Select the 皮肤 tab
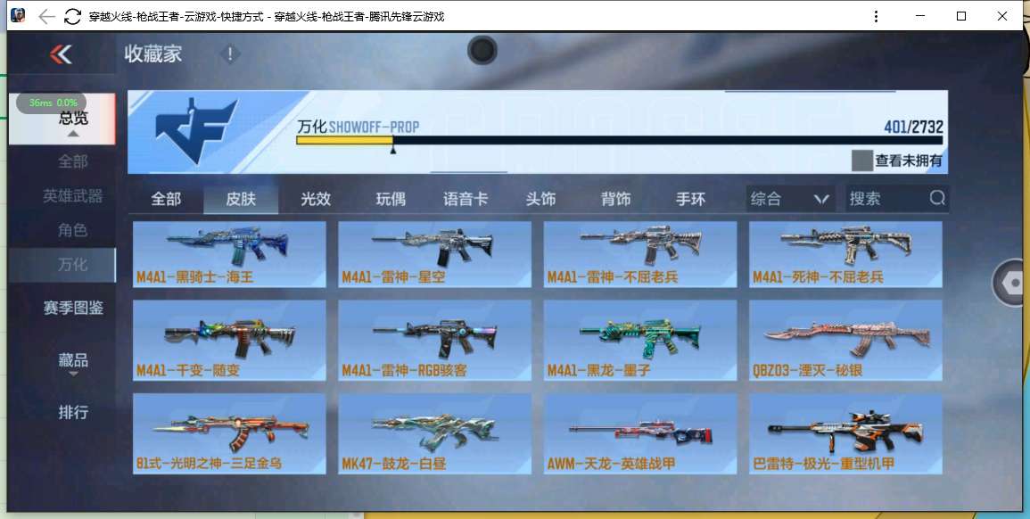This screenshot has height=519, width=1030. pos(241,199)
